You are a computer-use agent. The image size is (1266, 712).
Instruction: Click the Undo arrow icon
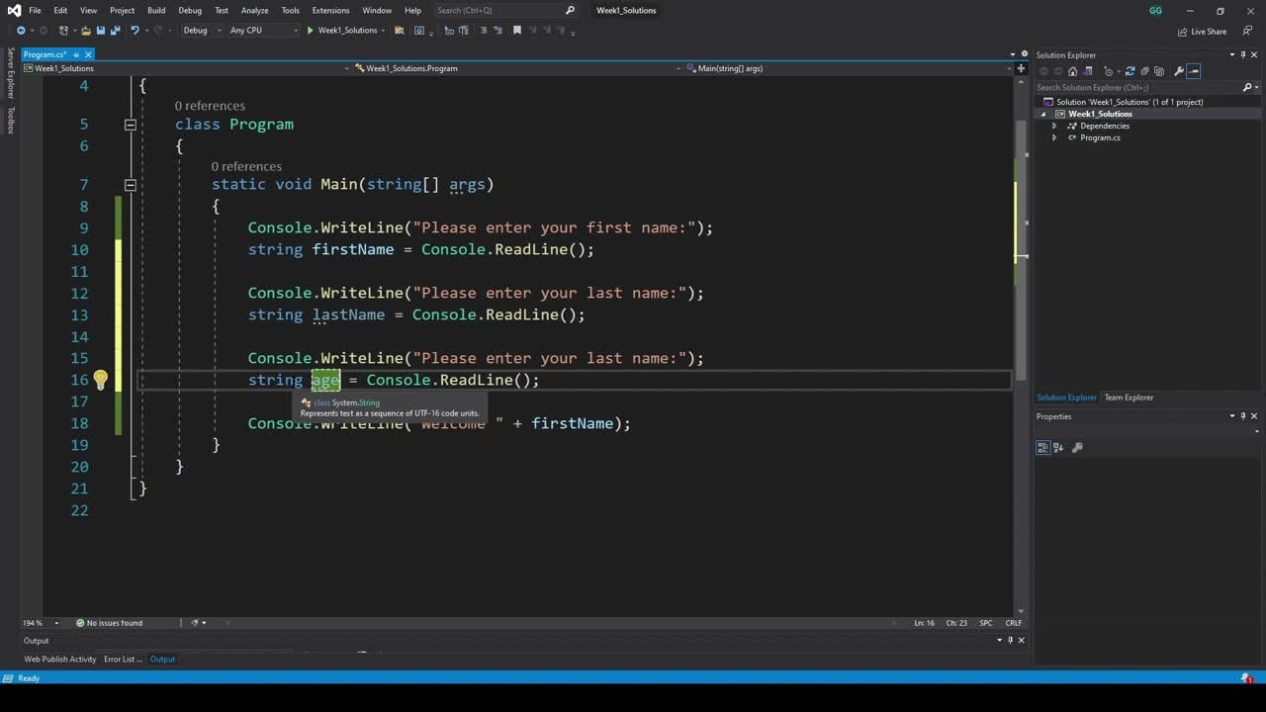[135, 31]
